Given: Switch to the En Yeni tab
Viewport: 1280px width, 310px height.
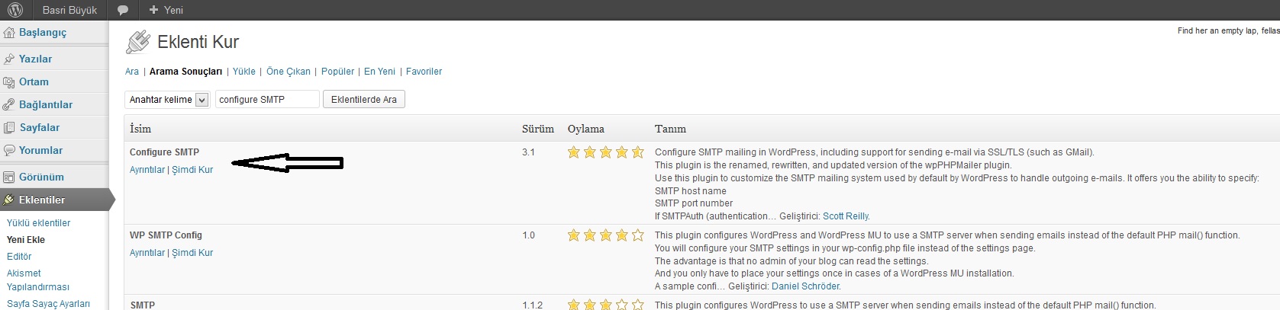Looking at the screenshot, I should [379, 72].
